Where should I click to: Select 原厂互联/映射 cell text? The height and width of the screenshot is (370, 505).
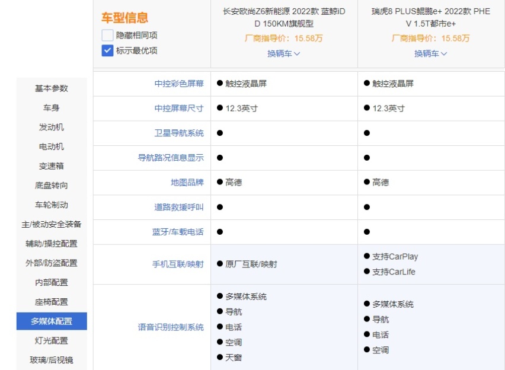tap(251, 264)
